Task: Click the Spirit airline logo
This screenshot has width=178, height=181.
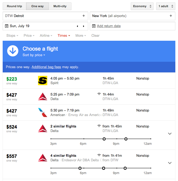Action: tap(43, 80)
